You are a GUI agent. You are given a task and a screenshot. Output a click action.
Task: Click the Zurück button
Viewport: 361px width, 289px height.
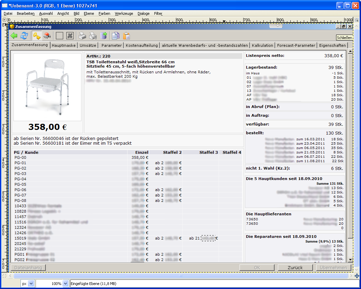(x=295, y=267)
